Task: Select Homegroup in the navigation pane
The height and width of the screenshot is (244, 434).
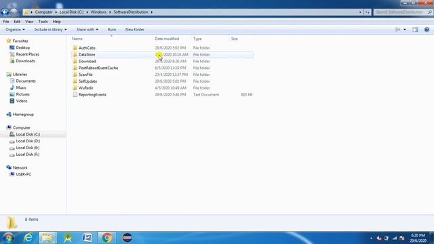Action: (23, 115)
